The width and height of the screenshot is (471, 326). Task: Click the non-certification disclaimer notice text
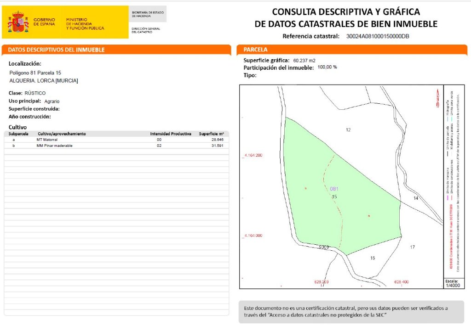pyautogui.click(x=346, y=312)
